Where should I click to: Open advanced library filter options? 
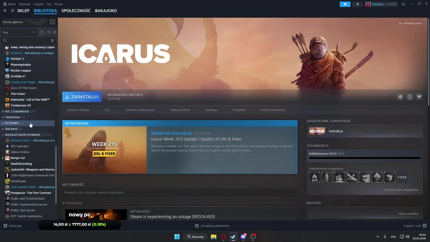pos(52,41)
